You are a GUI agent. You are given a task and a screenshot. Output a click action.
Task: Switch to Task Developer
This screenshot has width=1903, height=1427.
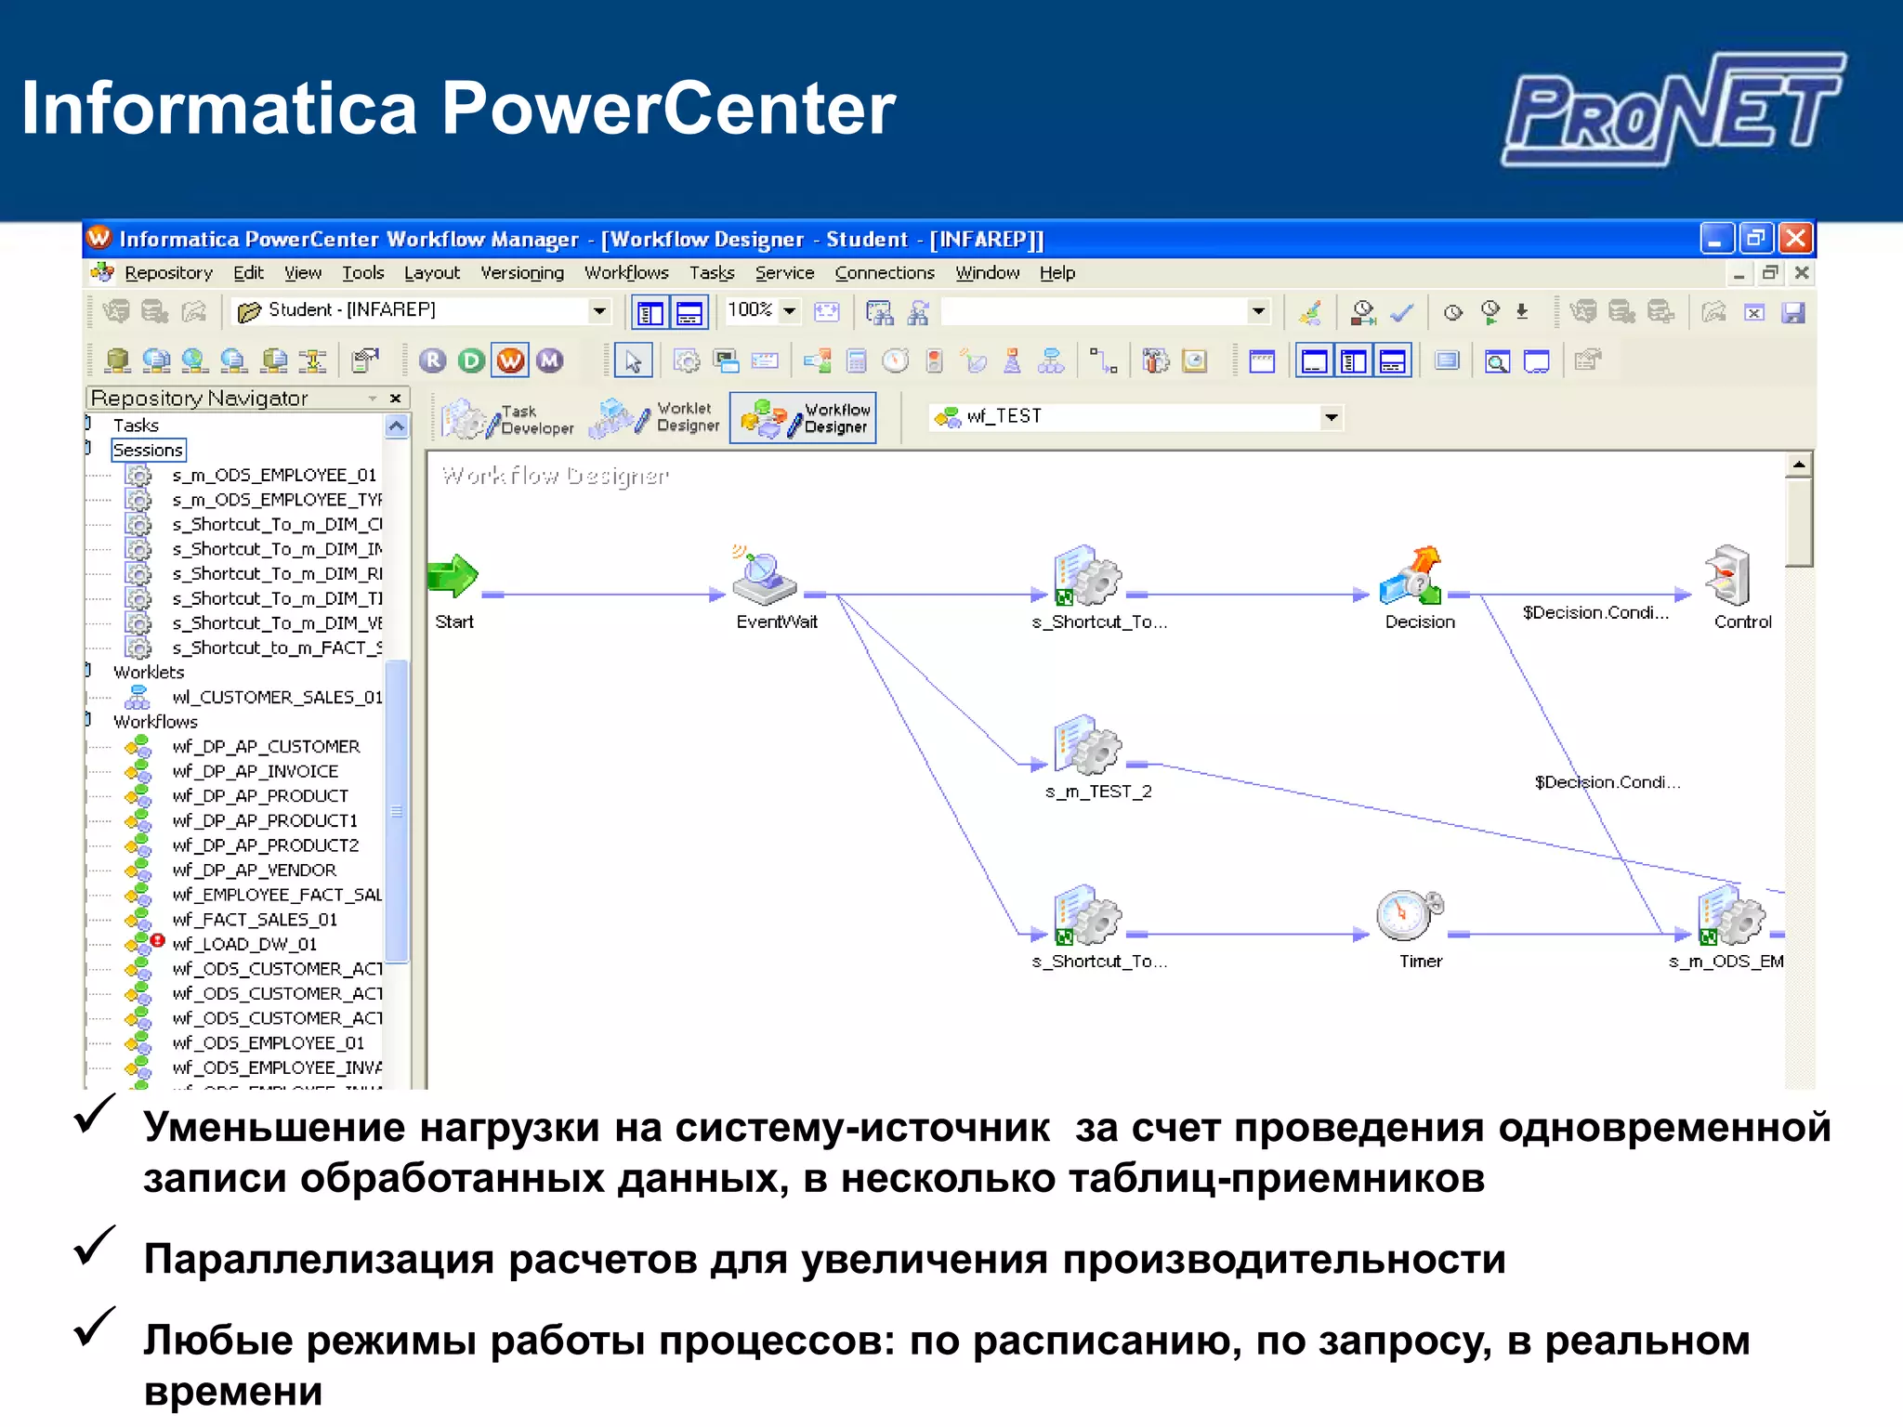click(x=508, y=419)
